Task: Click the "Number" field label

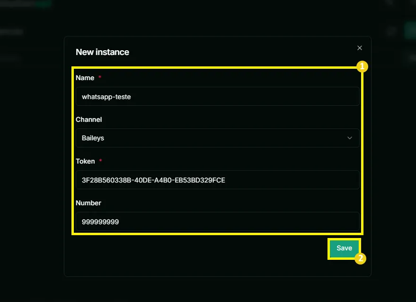Action: click(x=89, y=203)
